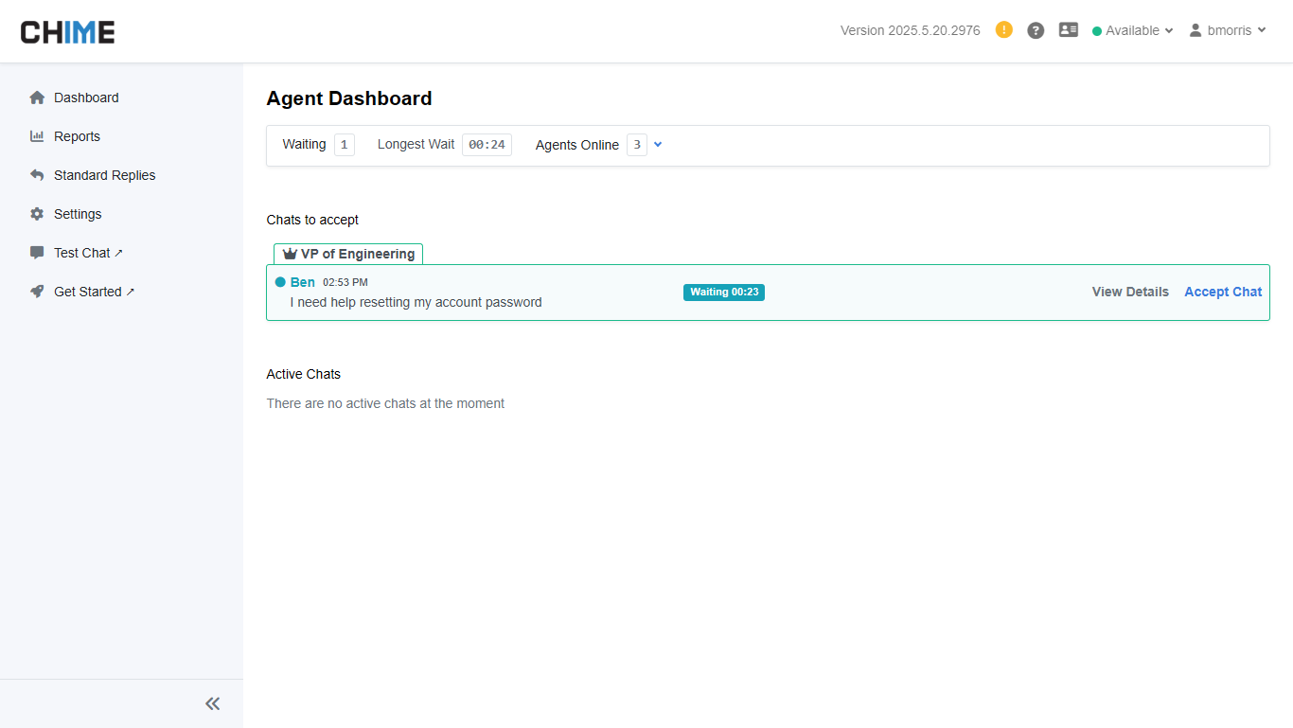
Task: Launch Test Chat link
Action: point(88,253)
